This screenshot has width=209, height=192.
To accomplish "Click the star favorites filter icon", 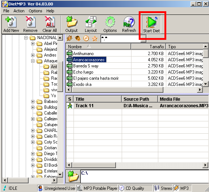I will click(x=95, y=38).
